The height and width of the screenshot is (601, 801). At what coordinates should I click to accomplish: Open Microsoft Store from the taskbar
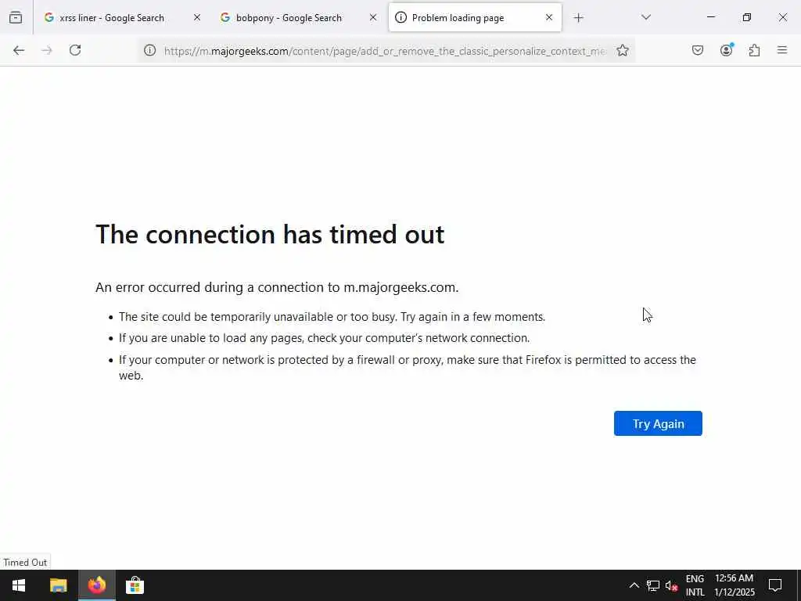(135, 585)
